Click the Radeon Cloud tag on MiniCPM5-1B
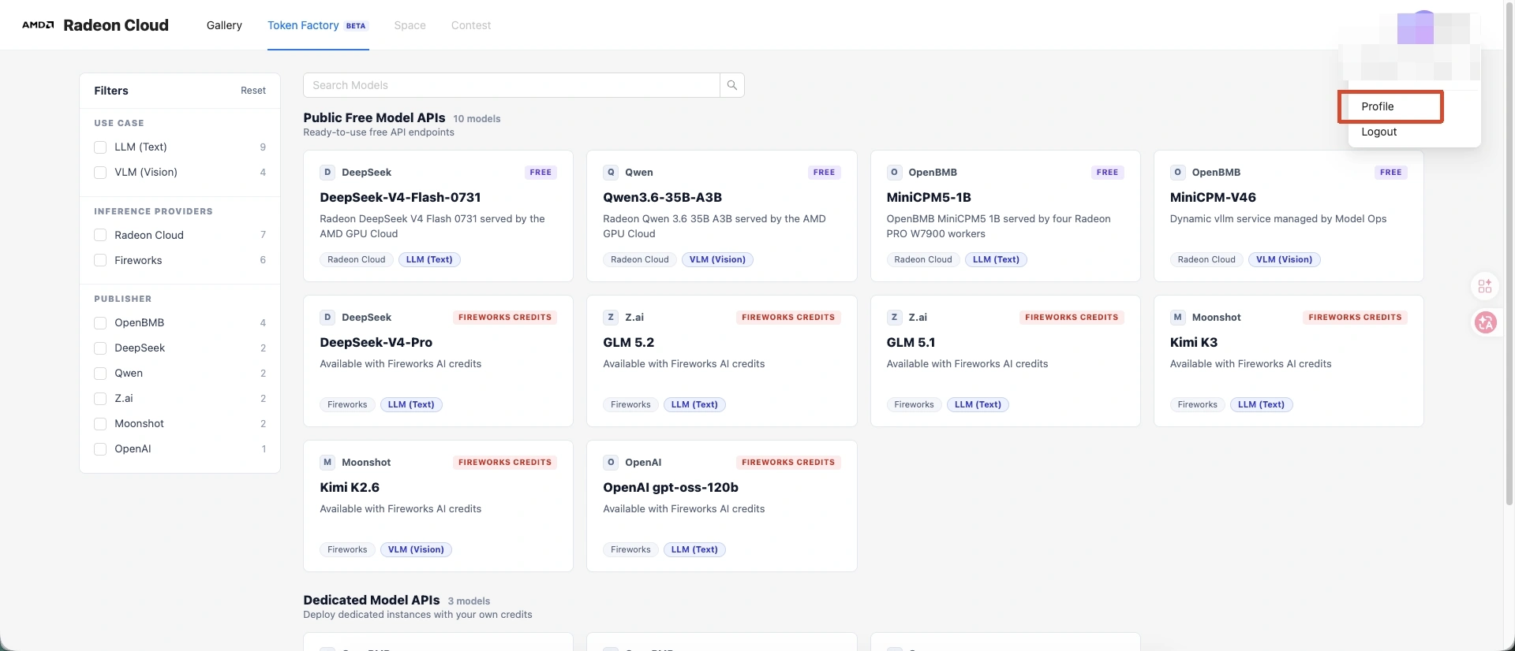This screenshot has width=1515, height=651. pos(923,259)
